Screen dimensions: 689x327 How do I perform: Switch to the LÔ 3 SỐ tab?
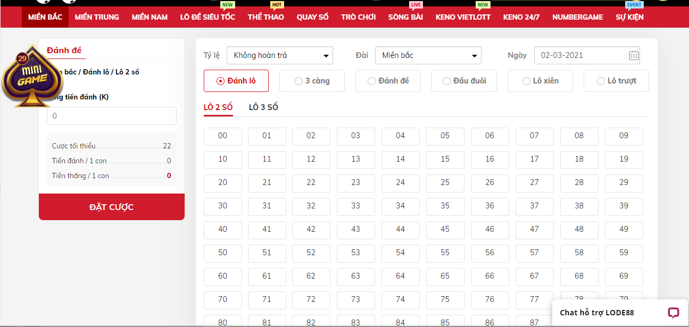point(263,107)
